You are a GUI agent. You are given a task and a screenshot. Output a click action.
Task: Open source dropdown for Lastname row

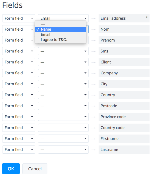click(x=63, y=150)
